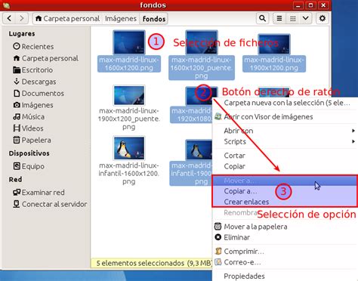Viewport: 358px width, 281px height.
Task: Choose Mover a… in the context menu
Action: coord(285,181)
